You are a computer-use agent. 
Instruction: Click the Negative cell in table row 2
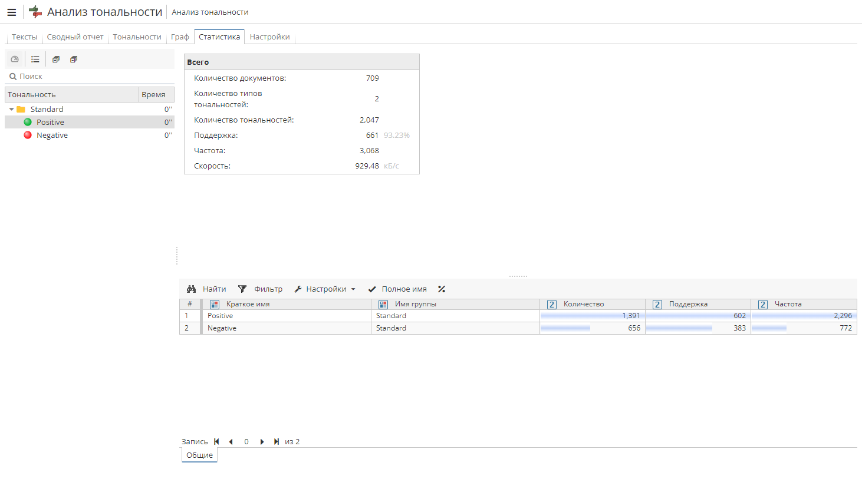[x=287, y=328]
